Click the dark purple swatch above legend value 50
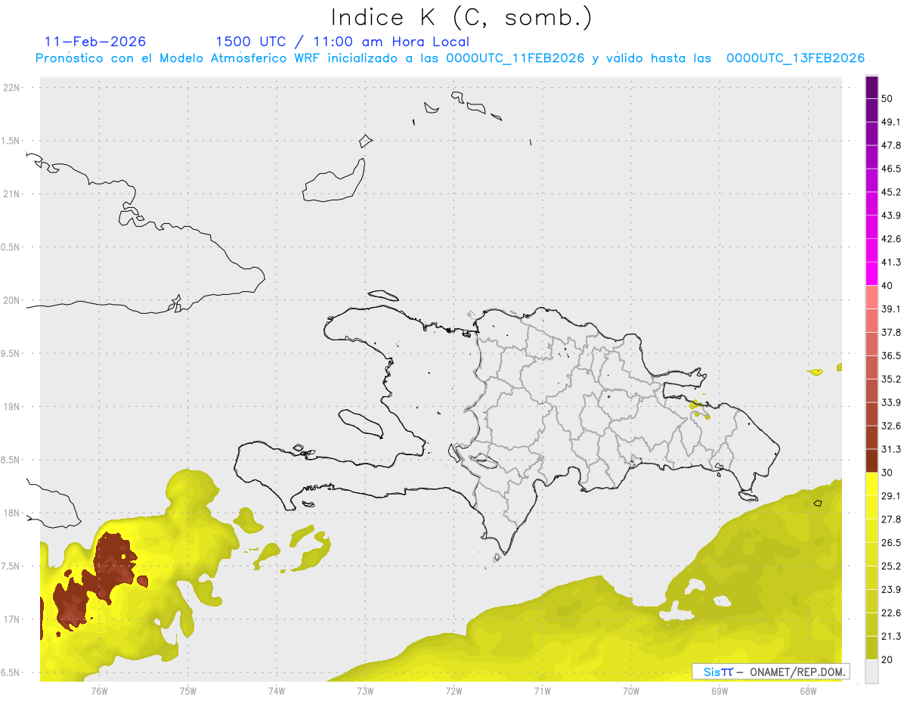907x701 pixels. click(872, 88)
